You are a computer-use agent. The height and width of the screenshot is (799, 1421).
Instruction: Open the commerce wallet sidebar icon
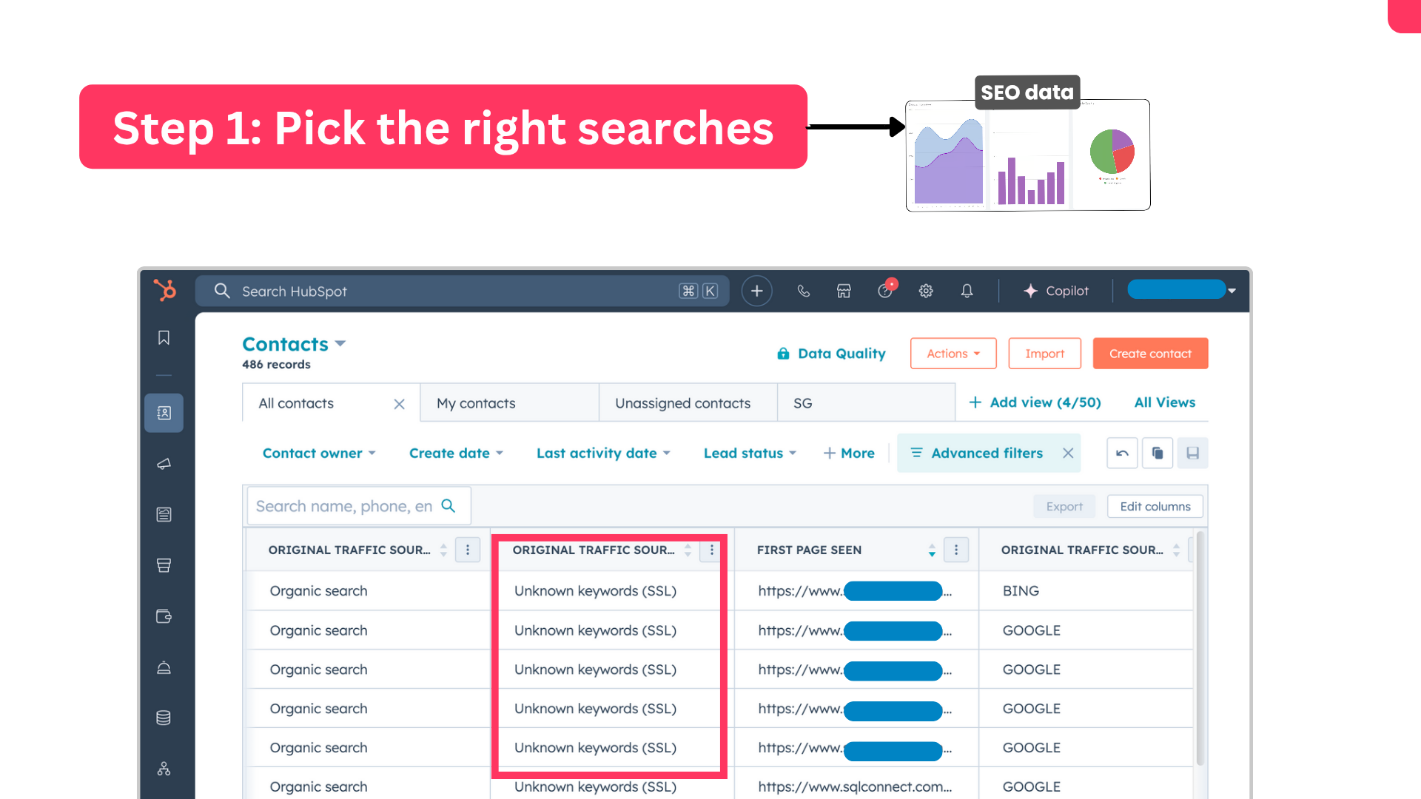point(164,616)
